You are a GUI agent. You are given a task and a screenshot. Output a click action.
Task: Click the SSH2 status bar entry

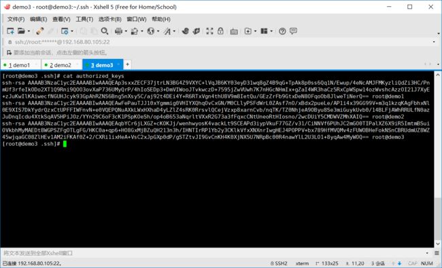point(279,263)
